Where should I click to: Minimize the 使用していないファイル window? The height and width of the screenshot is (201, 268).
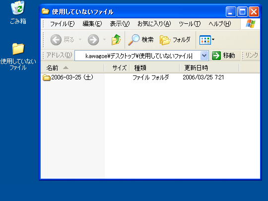pos(231,12)
